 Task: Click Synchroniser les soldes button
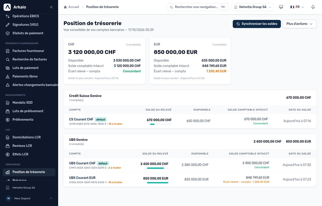tap(257, 24)
